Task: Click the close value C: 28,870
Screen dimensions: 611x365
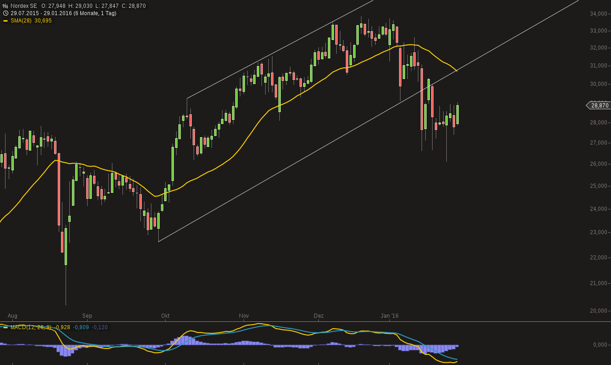Action: (133, 6)
